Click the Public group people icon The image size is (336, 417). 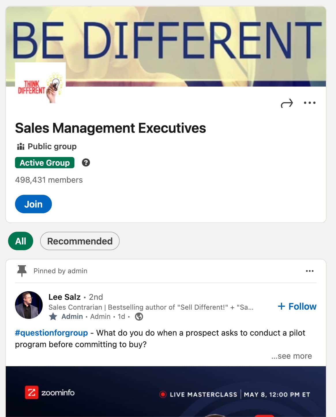[20, 146]
